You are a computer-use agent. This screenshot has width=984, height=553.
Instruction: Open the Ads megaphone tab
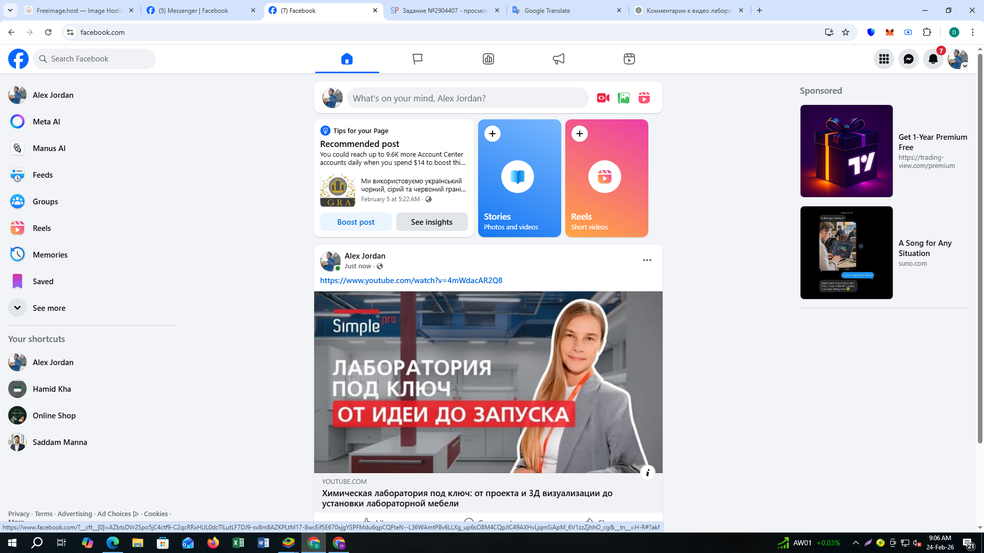[x=558, y=59]
